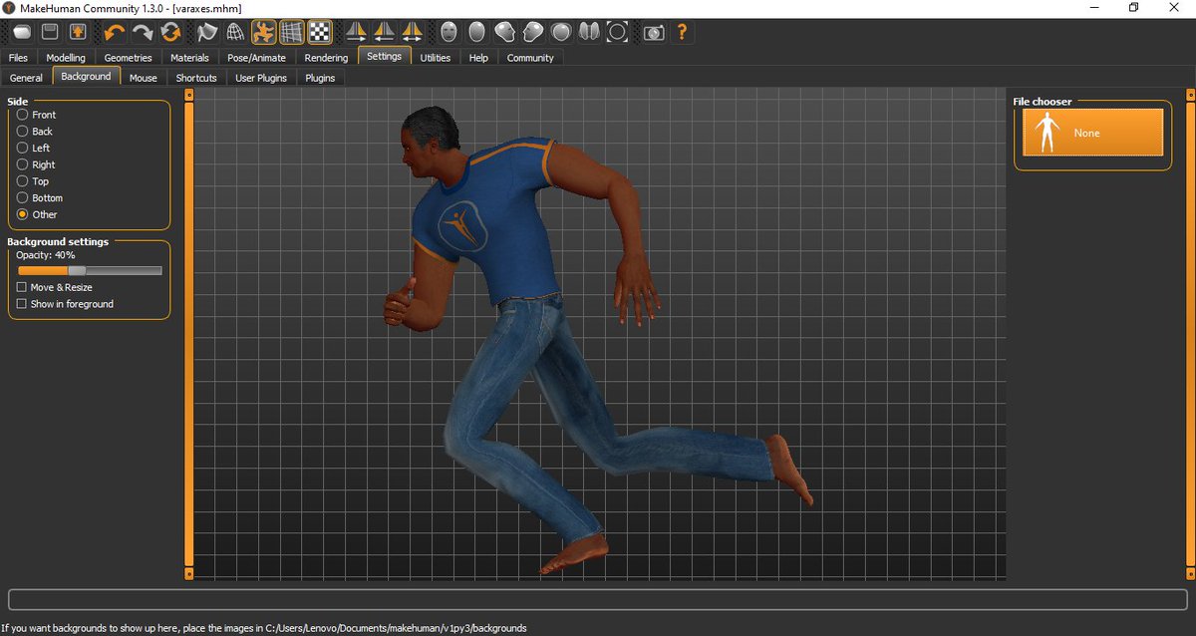Open the Files menu

tap(18, 57)
